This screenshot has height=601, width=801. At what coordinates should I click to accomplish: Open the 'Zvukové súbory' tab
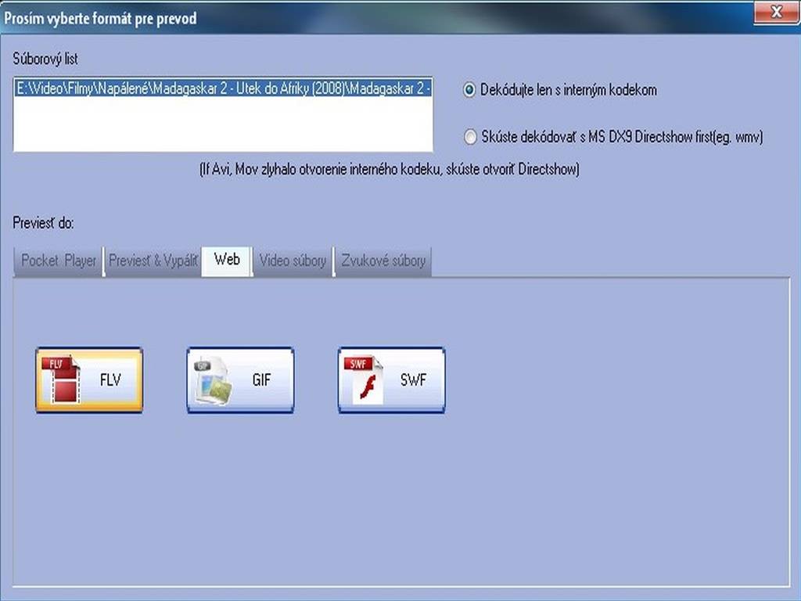click(383, 261)
